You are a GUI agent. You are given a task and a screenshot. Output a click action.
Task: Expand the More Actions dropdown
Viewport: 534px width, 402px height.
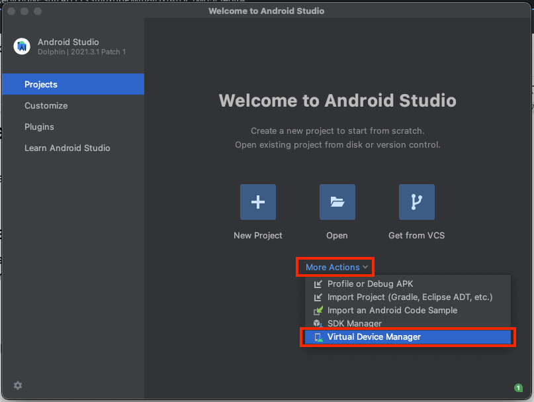pyautogui.click(x=335, y=267)
